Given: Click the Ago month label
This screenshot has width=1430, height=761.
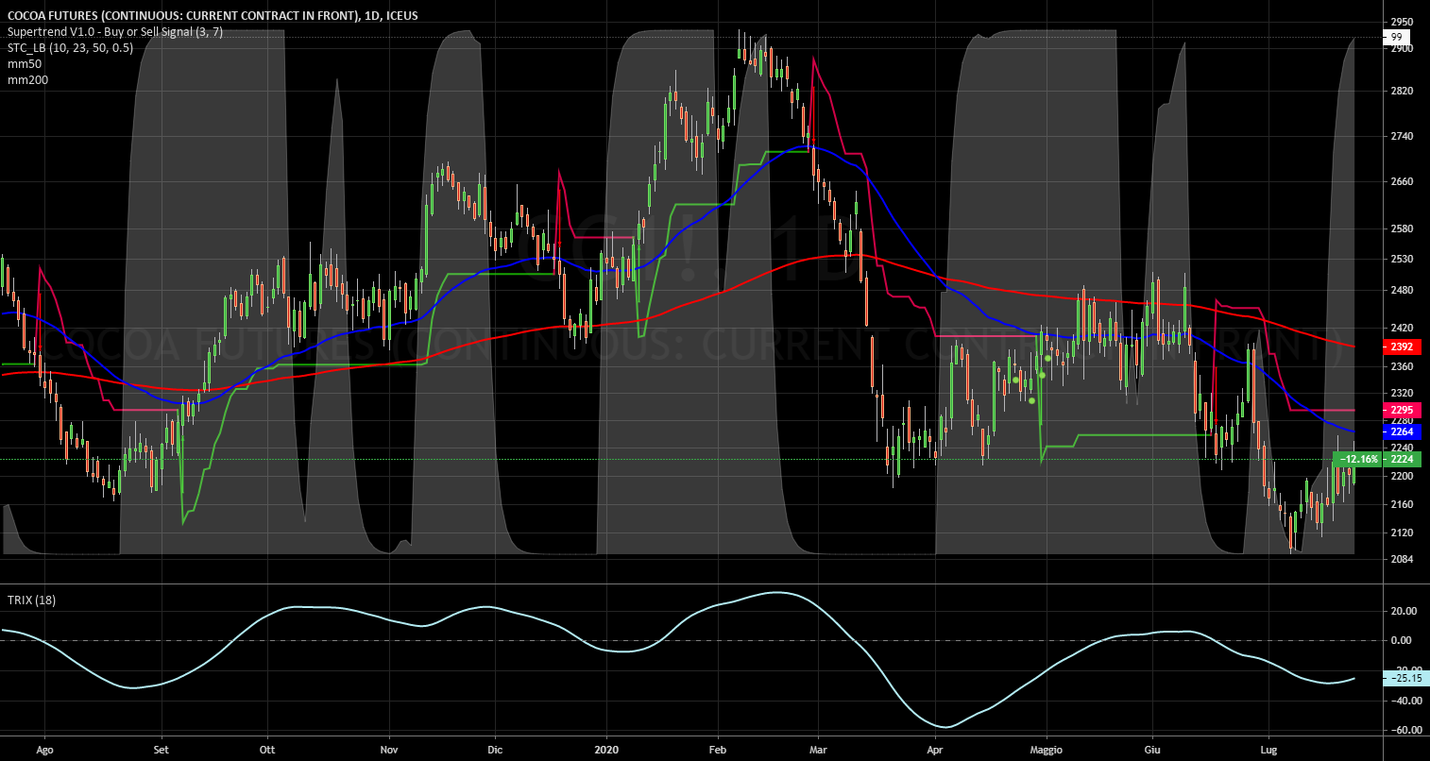Looking at the screenshot, I should coord(44,751).
